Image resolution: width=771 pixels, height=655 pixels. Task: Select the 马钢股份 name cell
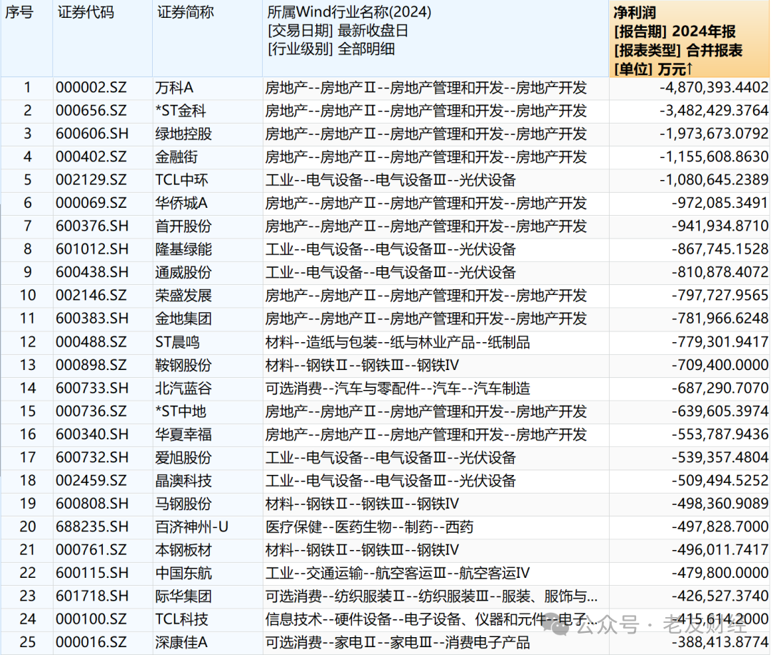(x=208, y=504)
